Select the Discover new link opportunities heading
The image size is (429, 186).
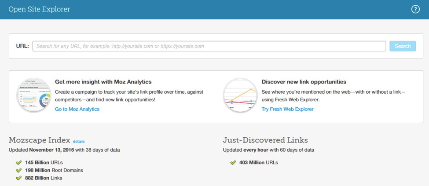click(304, 82)
